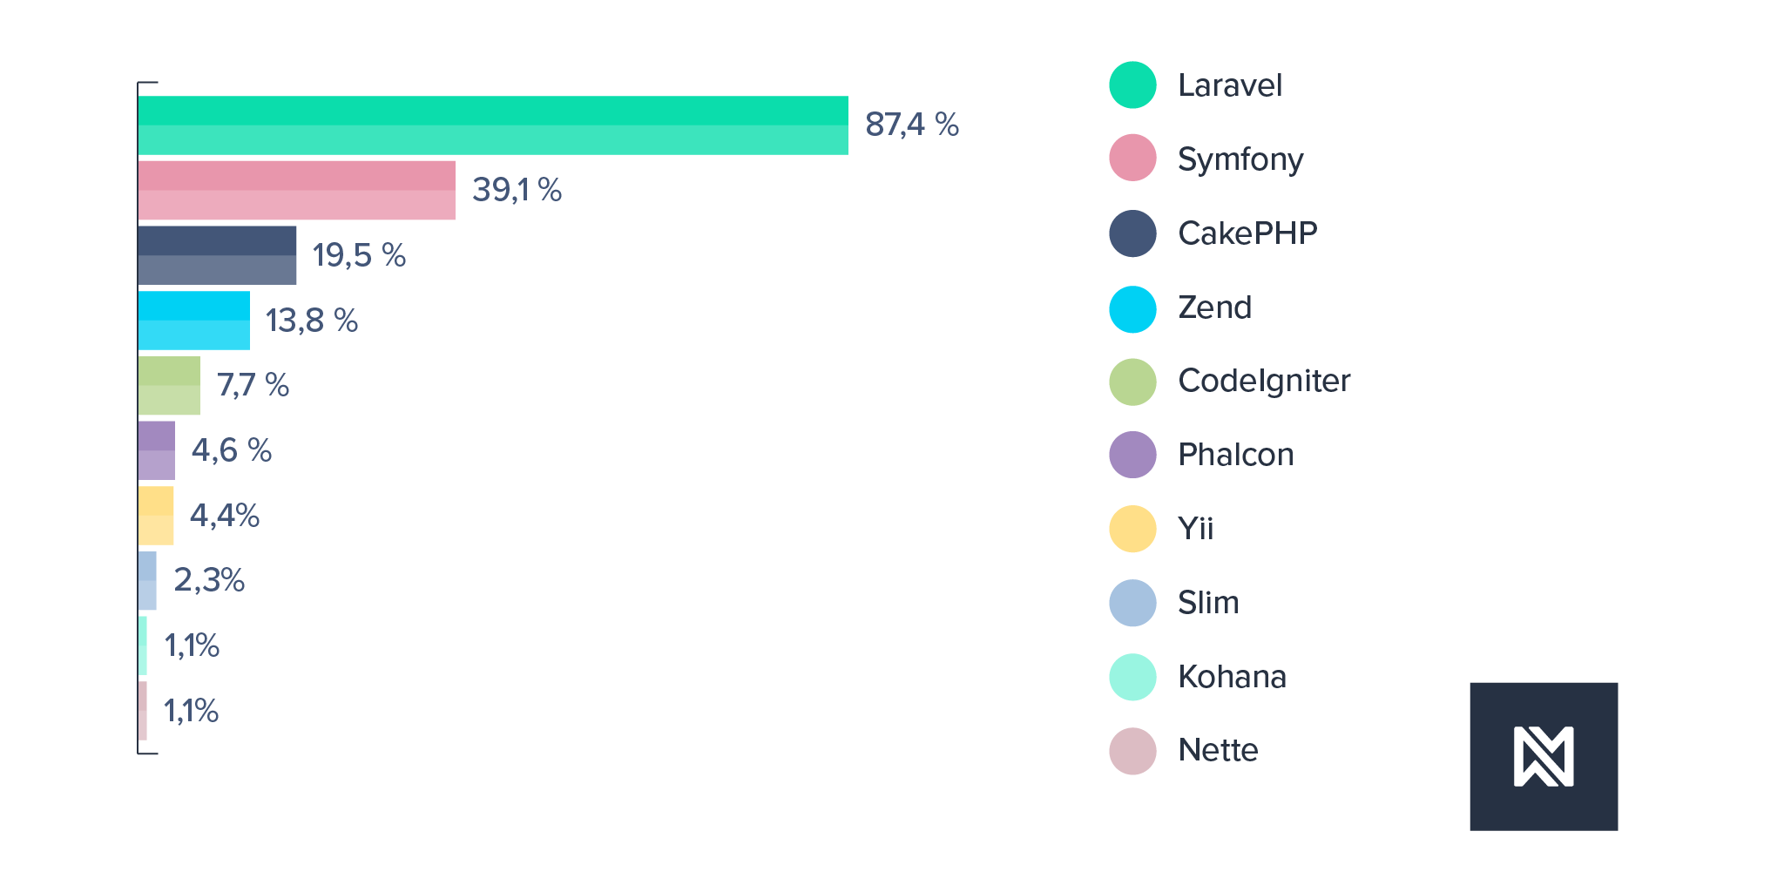
Task: Click the 2,3% value label
Action: (209, 580)
